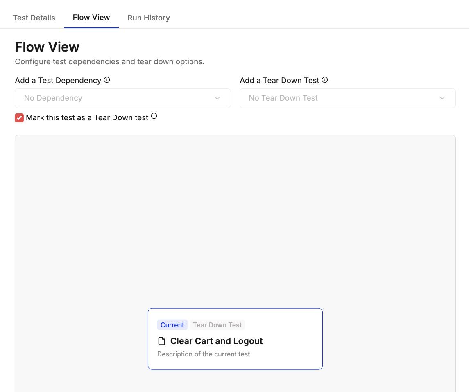Open the Run History tab
Image resolution: width=471 pixels, height=392 pixels.
[149, 18]
